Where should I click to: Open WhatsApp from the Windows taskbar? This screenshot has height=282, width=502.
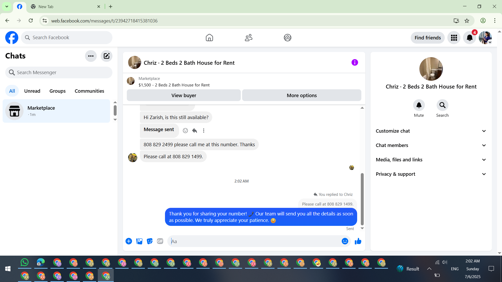pyautogui.click(x=25, y=262)
